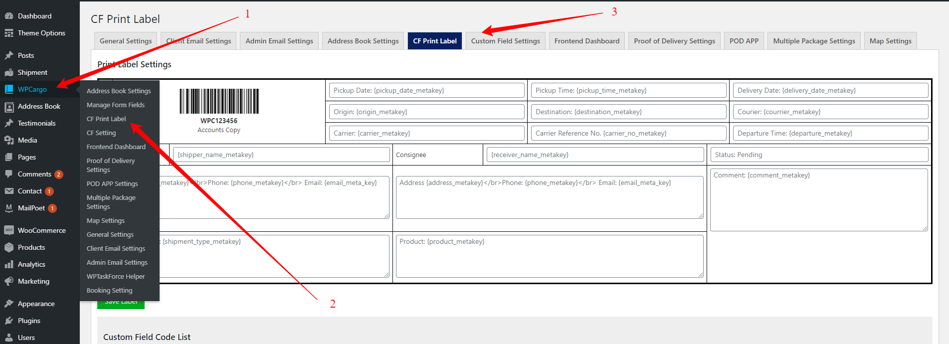Screen dimensions: 949x344
Task: Open Booking Setting submenu item
Action: pyautogui.click(x=110, y=290)
